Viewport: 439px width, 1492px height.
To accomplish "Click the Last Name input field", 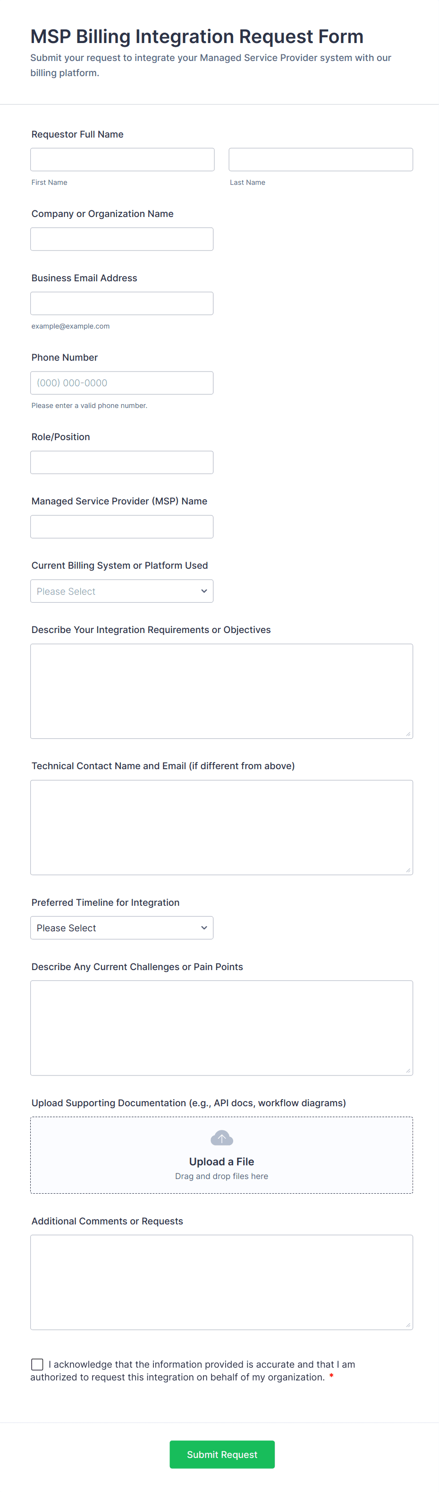I will 321,159.
